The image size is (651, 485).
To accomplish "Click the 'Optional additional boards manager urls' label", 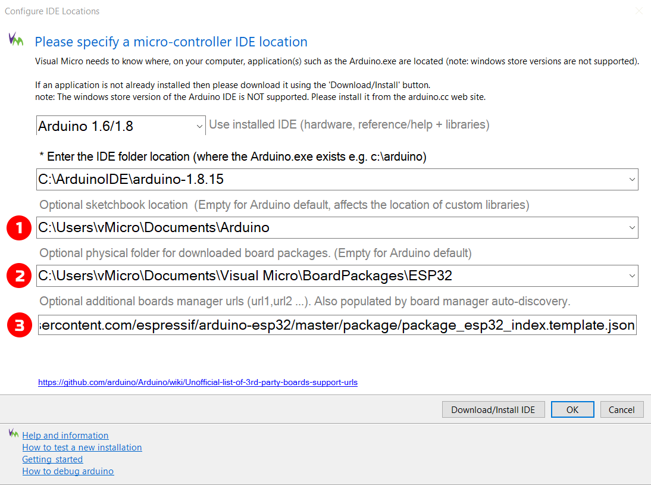I will pyautogui.click(x=305, y=301).
